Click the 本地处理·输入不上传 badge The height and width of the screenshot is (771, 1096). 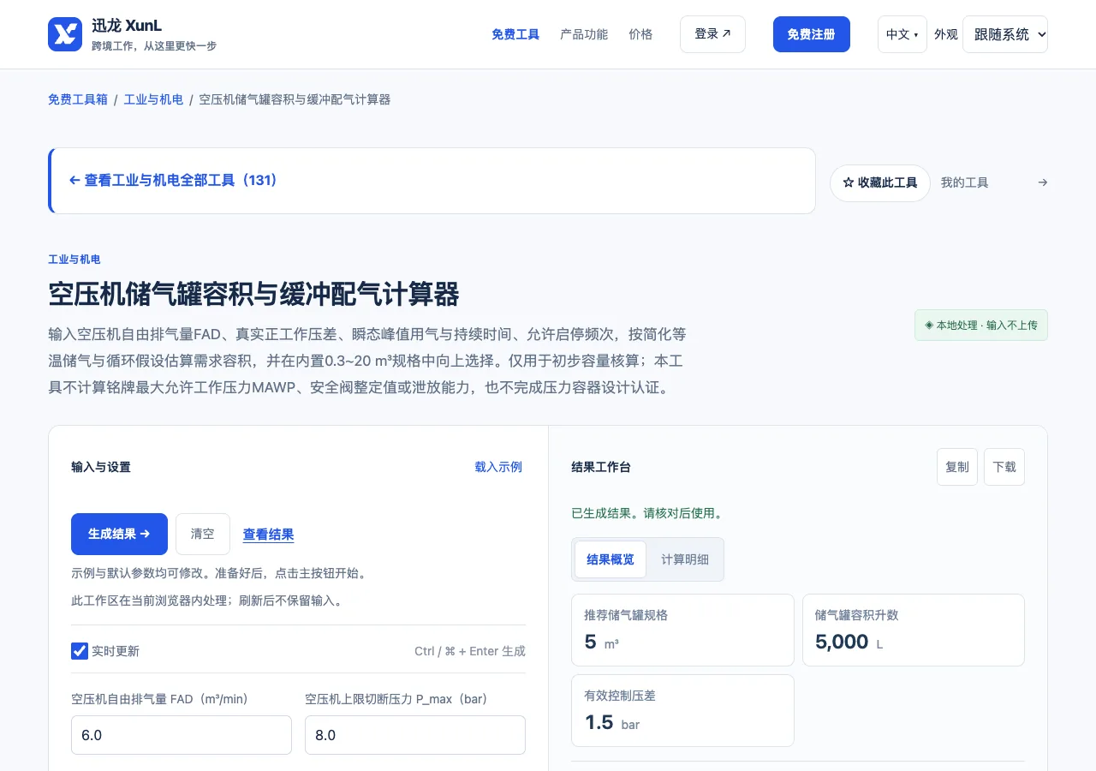coord(981,326)
